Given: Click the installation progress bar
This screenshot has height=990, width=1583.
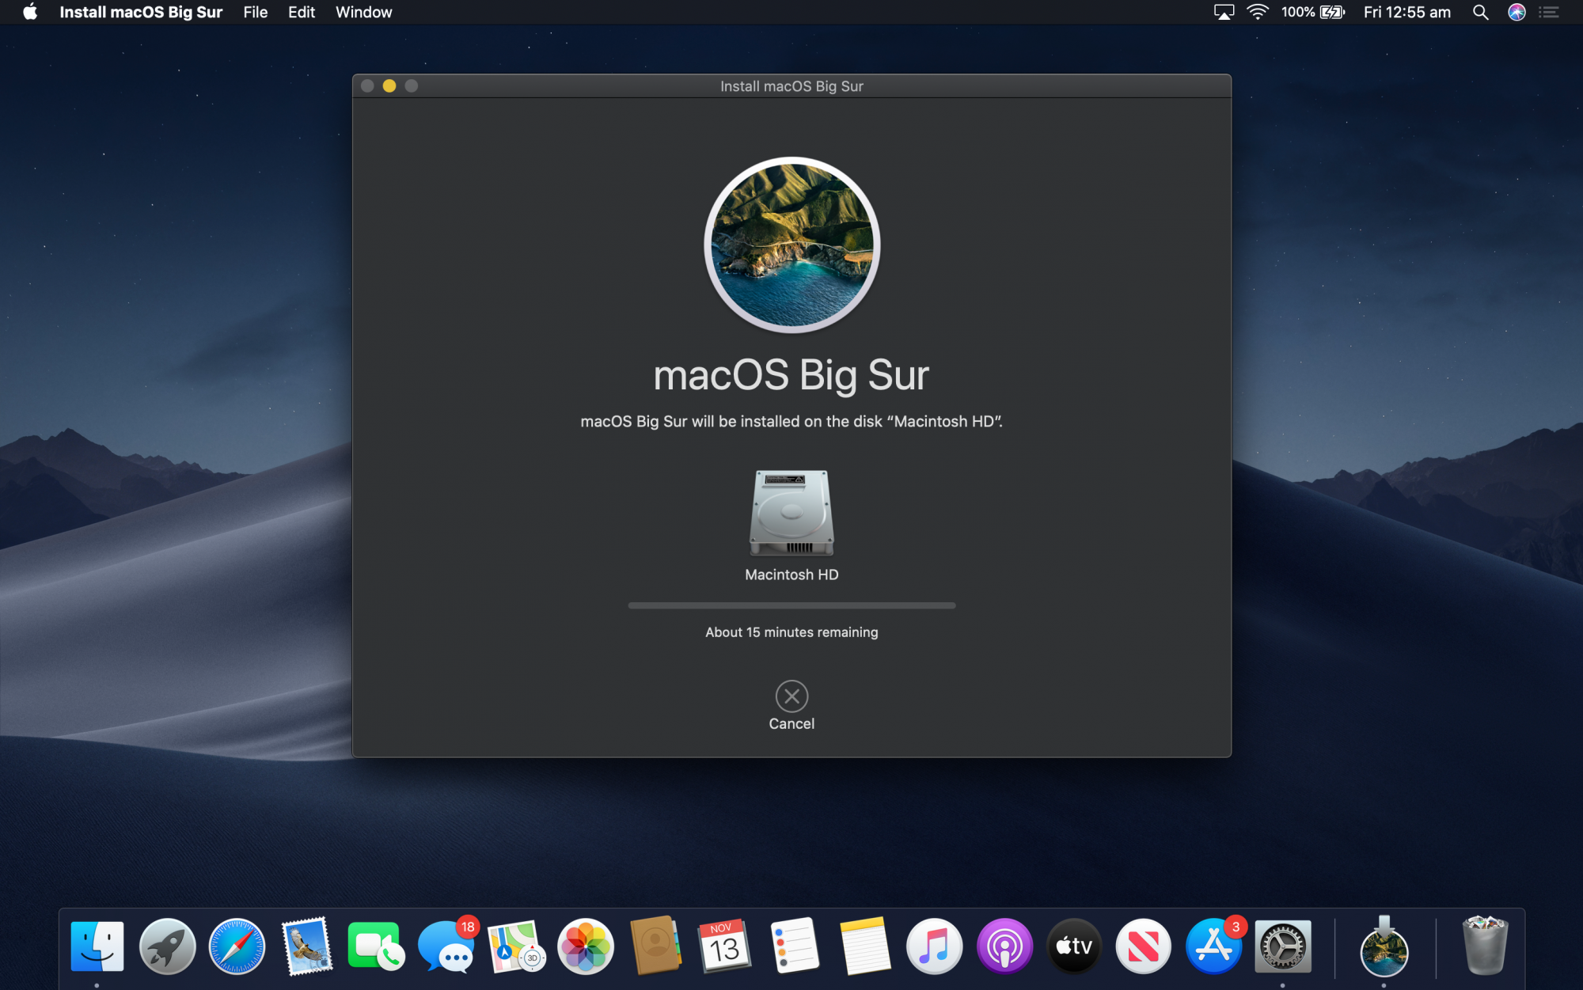Looking at the screenshot, I should [791, 605].
